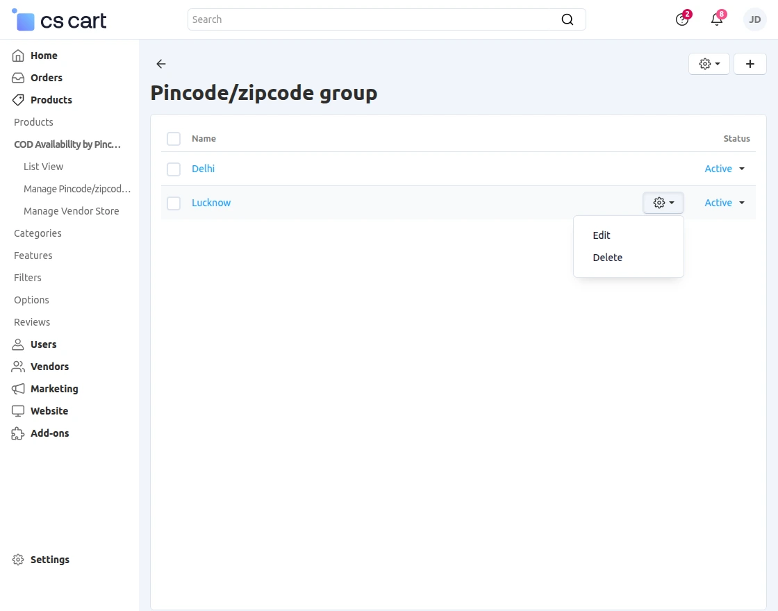Click the back arrow above the page title
The image size is (778, 611).
160,64
